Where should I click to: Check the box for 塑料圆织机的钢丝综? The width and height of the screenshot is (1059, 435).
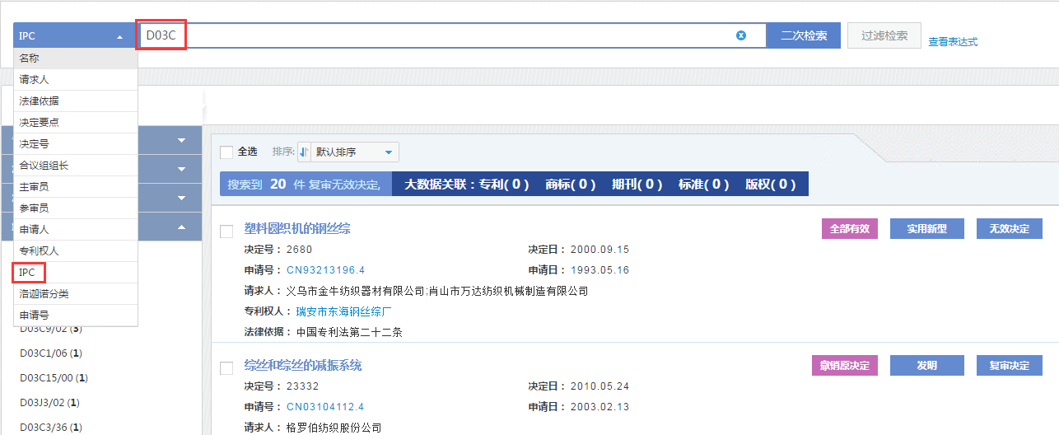[x=226, y=232]
